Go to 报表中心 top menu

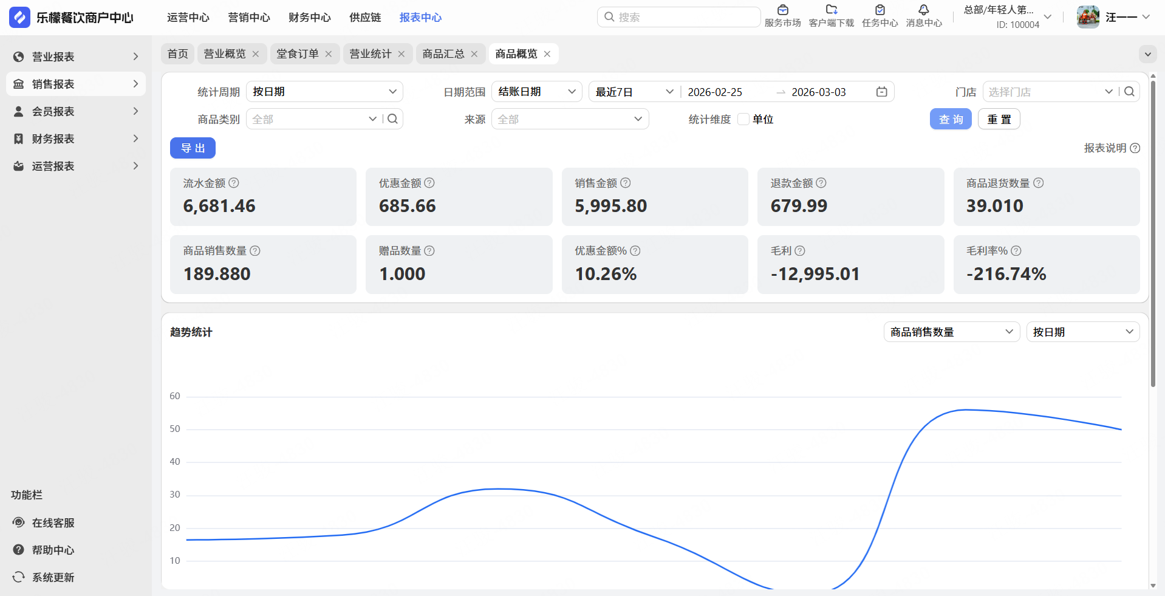point(420,18)
